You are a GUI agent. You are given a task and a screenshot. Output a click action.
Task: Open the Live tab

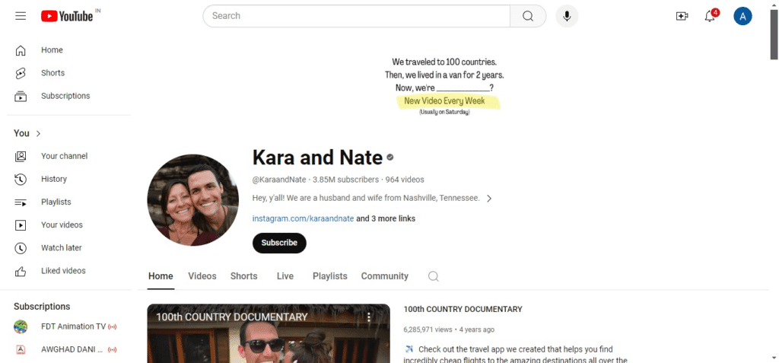click(x=285, y=276)
